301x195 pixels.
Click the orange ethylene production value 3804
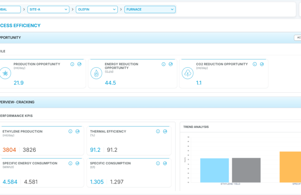point(9,150)
